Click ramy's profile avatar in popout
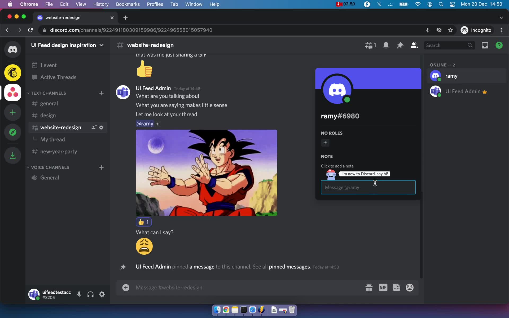509x318 pixels. [337, 90]
